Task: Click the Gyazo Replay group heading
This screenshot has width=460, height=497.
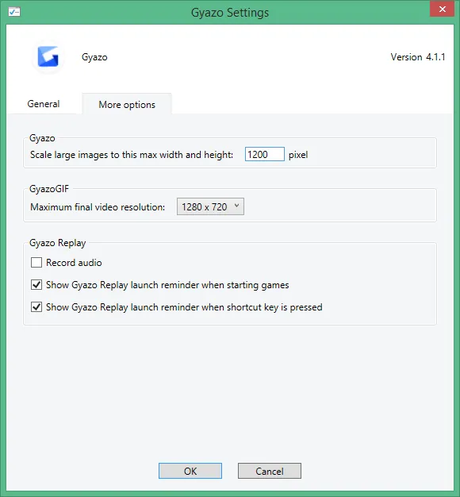Action: (58, 243)
